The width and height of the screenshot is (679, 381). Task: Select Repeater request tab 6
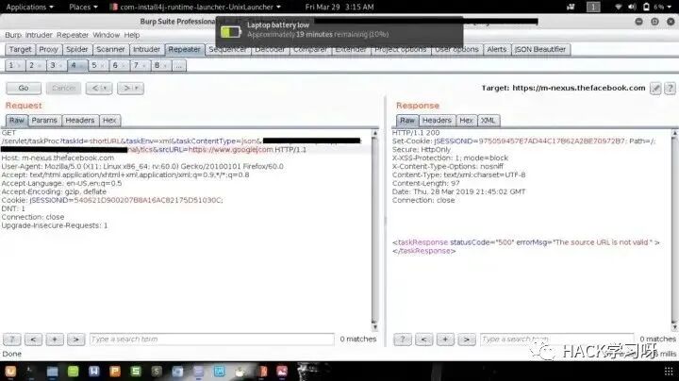pyautogui.click(x=119, y=66)
